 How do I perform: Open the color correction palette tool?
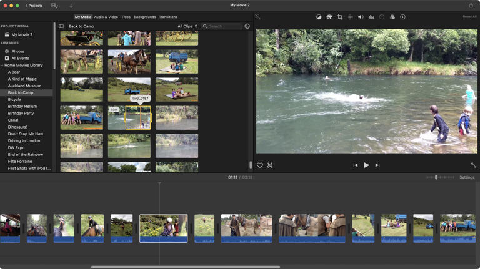tap(329, 17)
